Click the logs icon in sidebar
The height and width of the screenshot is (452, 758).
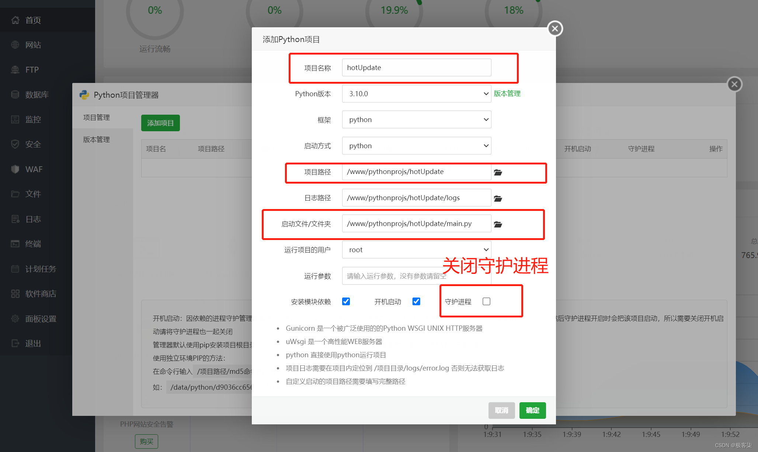15,219
